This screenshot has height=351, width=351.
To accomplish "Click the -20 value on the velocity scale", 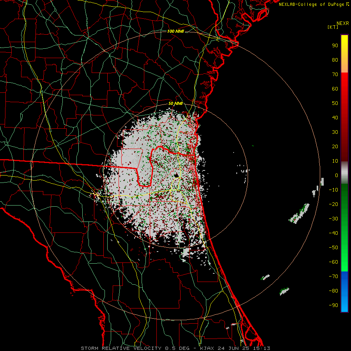I will 333,204.
